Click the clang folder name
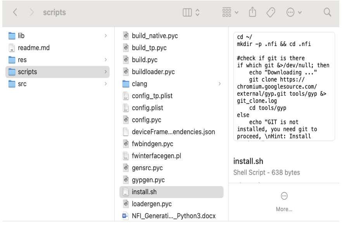 [140, 84]
